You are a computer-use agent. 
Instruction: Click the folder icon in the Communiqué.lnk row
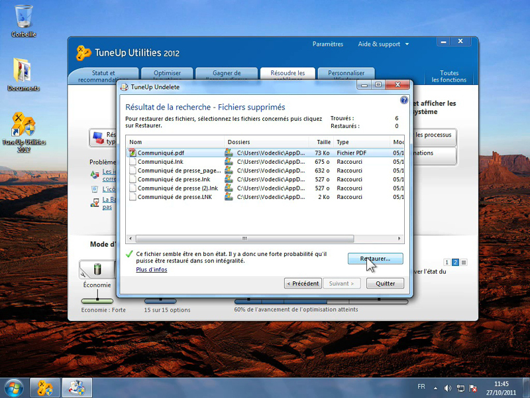[229, 162]
